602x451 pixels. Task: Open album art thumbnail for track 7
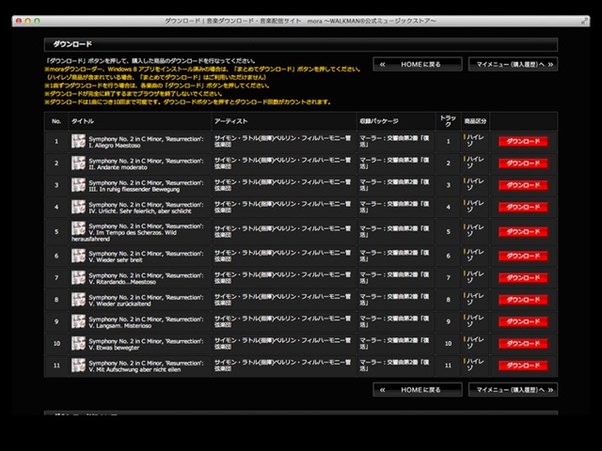pos(78,277)
